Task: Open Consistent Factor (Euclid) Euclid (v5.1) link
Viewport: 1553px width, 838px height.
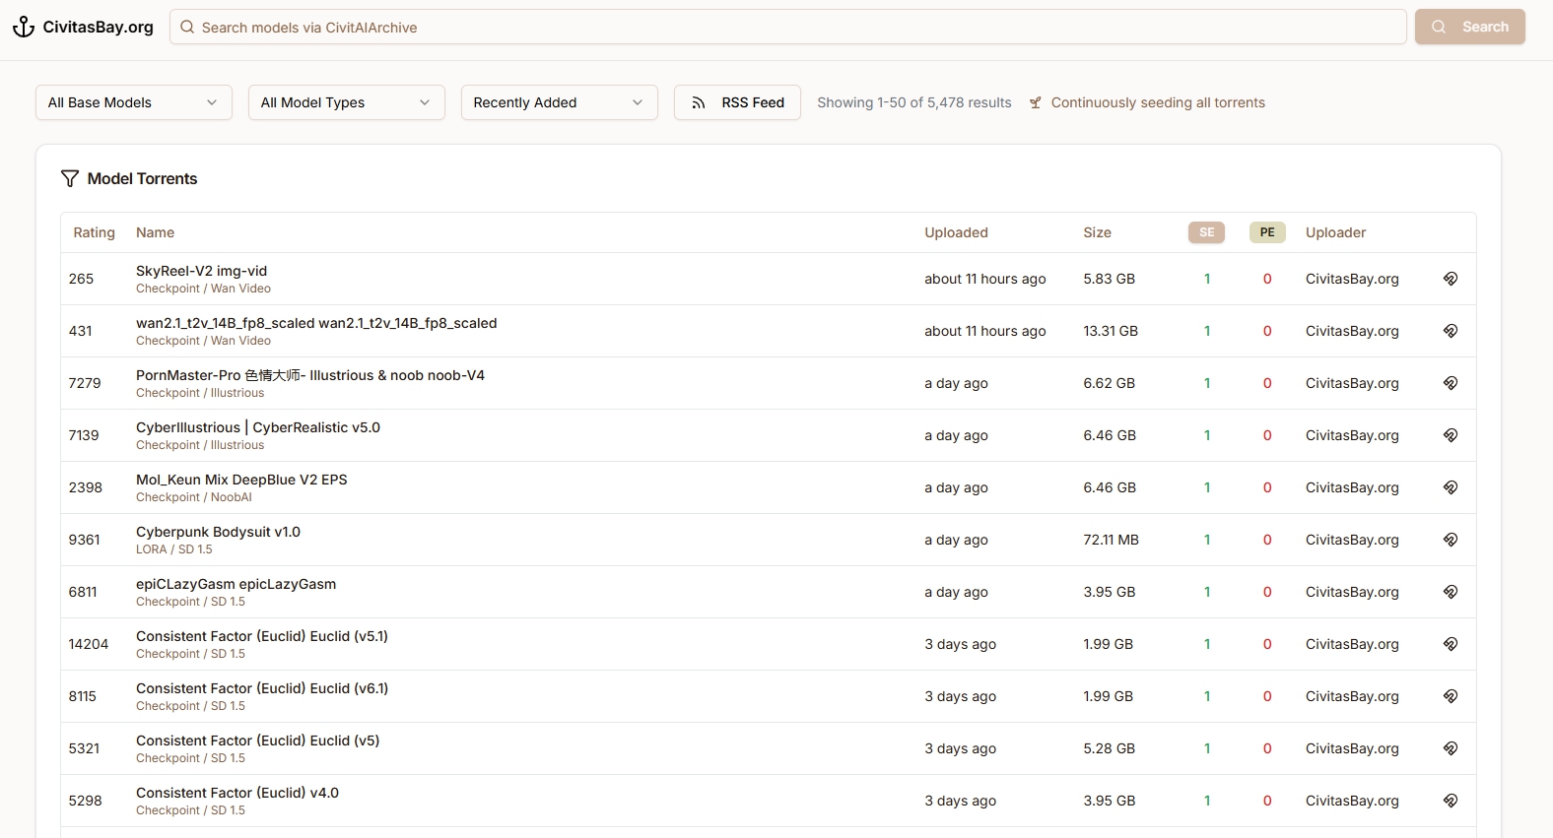Action: [262, 636]
